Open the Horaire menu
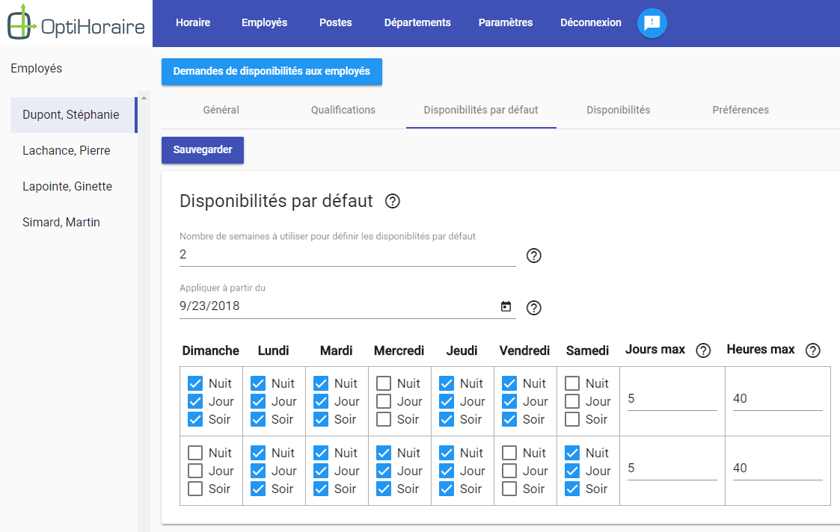The width and height of the screenshot is (840, 532). [193, 22]
